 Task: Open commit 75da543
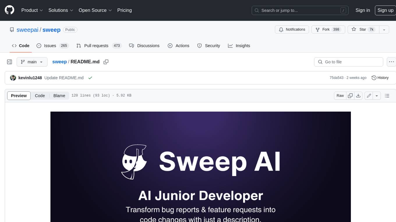point(336,78)
